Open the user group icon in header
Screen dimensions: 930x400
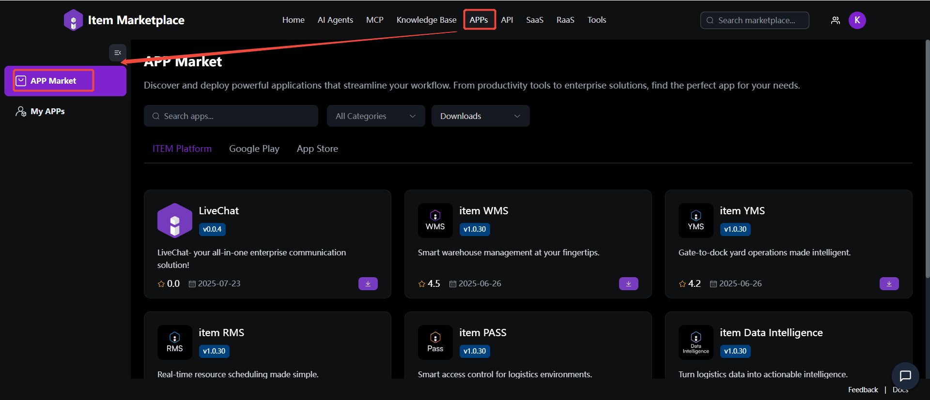pyautogui.click(x=836, y=20)
